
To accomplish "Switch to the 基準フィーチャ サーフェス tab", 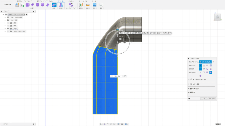I will tap(45, 1).
